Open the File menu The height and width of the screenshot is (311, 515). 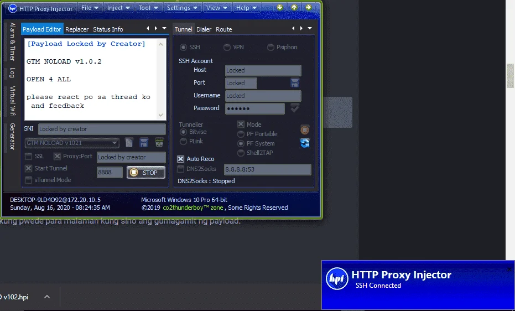pyautogui.click(x=90, y=8)
